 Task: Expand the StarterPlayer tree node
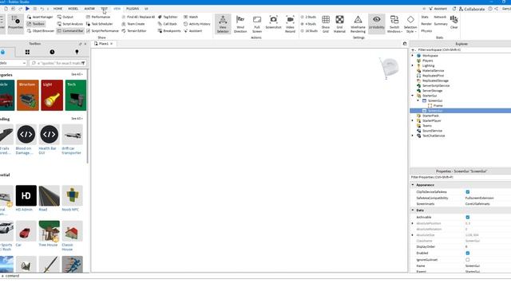(x=413, y=120)
